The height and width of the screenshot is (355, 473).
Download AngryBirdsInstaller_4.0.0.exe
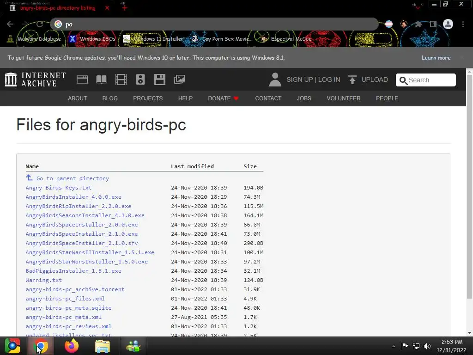tap(73, 197)
